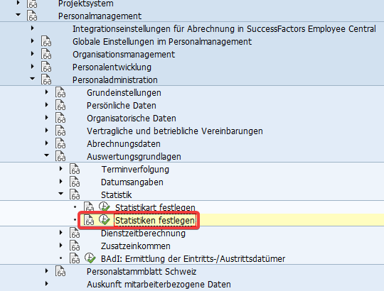This screenshot has width=384, height=291.
Task: Open documentation icon for Dienstzeitberechnung
Action: 75,233
